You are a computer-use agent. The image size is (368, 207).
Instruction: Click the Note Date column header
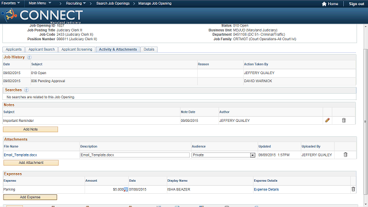click(188, 112)
